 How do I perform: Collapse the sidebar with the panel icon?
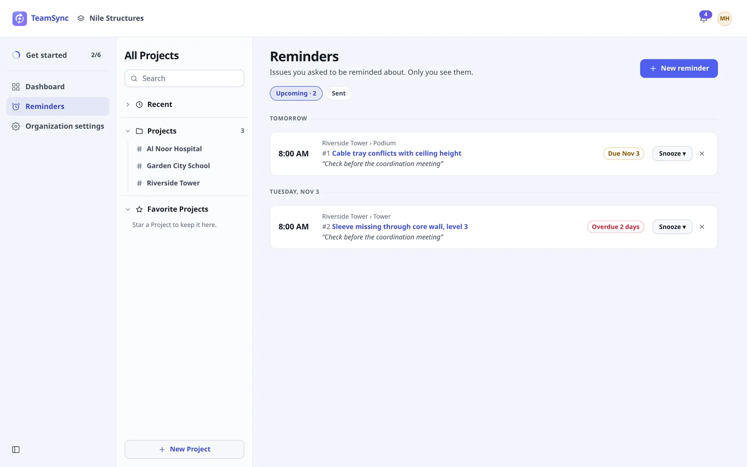click(16, 450)
